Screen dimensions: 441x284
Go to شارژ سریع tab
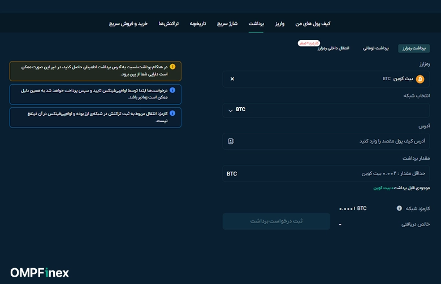227,24
